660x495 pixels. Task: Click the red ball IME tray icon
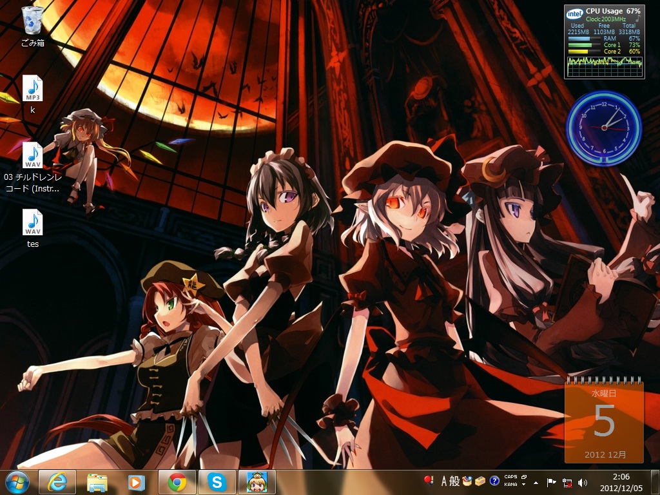coord(429,481)
